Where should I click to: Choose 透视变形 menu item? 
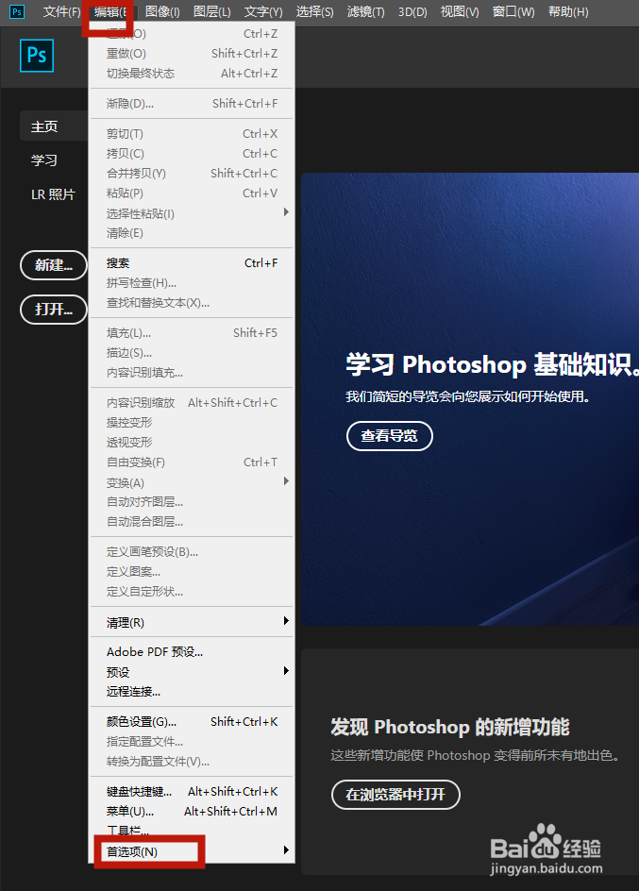(192, 443)
